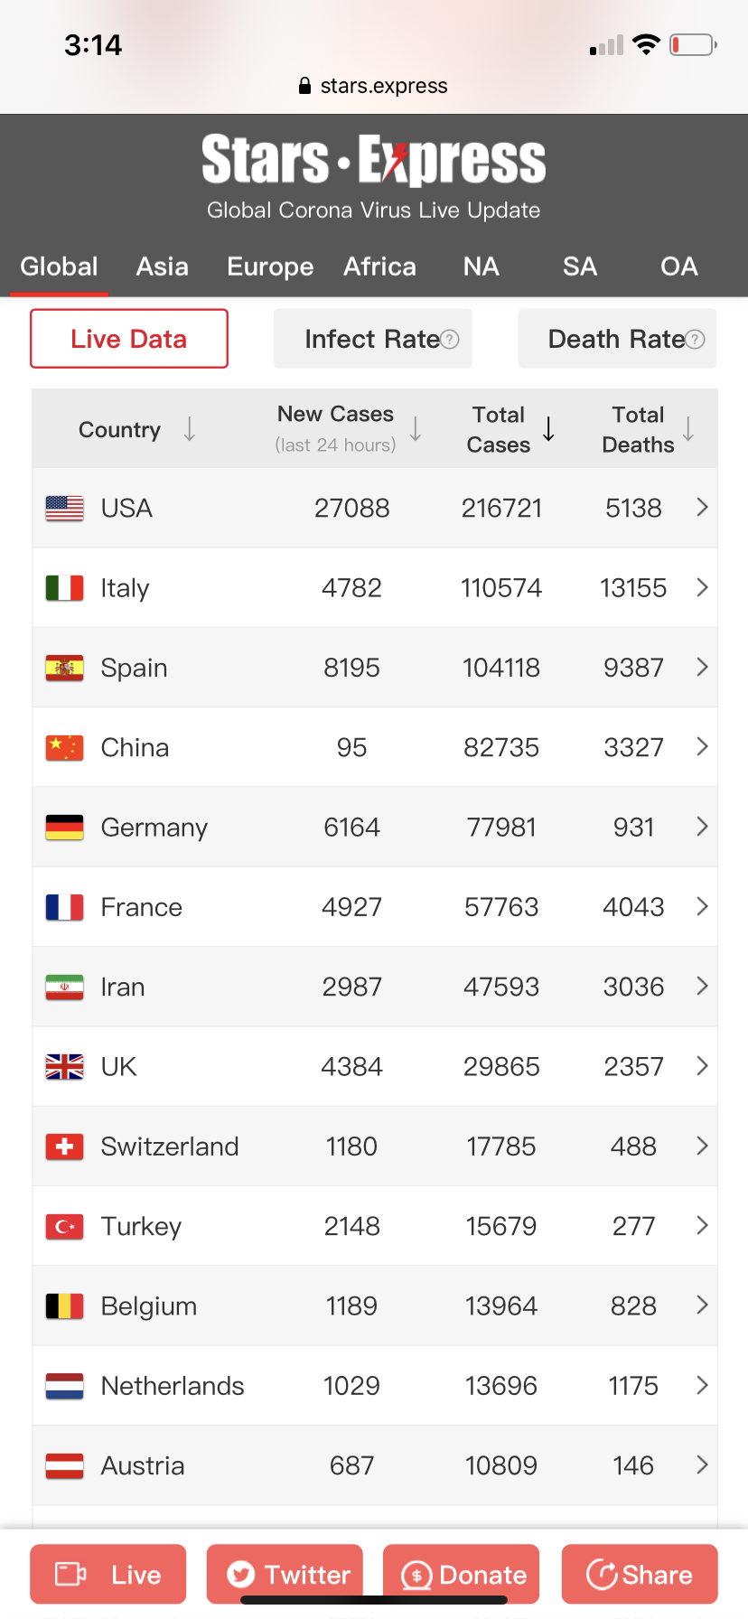The width and height of the screenshot is (748, 1619).
Task: Click the USA flag icon
Action: (x=64, y=509)
